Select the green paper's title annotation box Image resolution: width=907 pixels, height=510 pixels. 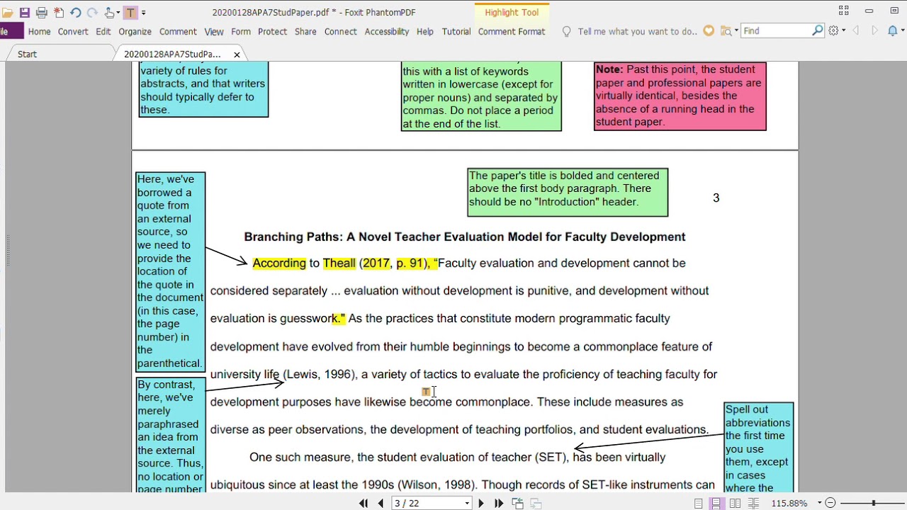pos(568,192)
